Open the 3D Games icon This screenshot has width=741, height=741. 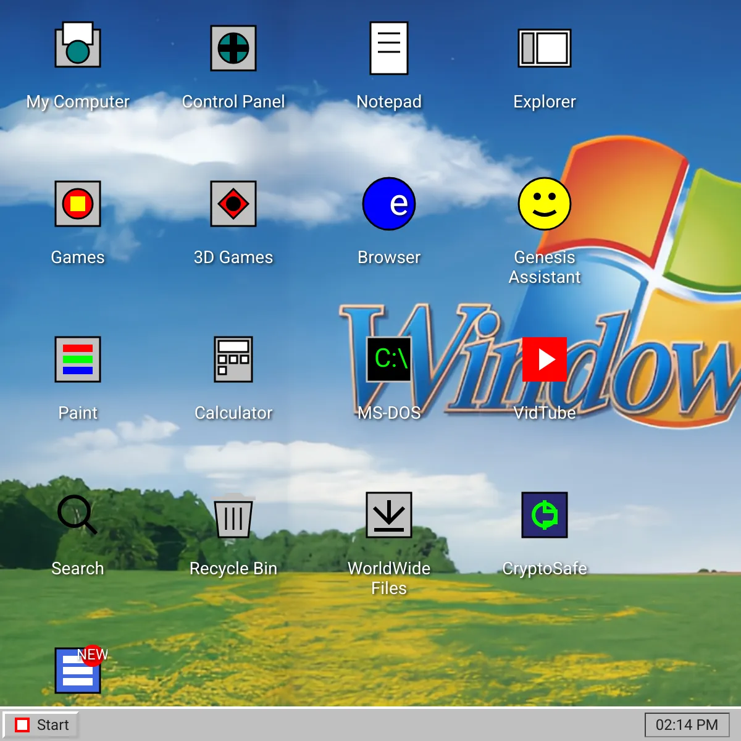click(233, 204)
